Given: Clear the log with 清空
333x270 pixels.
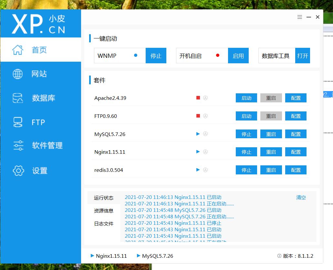Looking at the screenshot, I should coord(301,197).
